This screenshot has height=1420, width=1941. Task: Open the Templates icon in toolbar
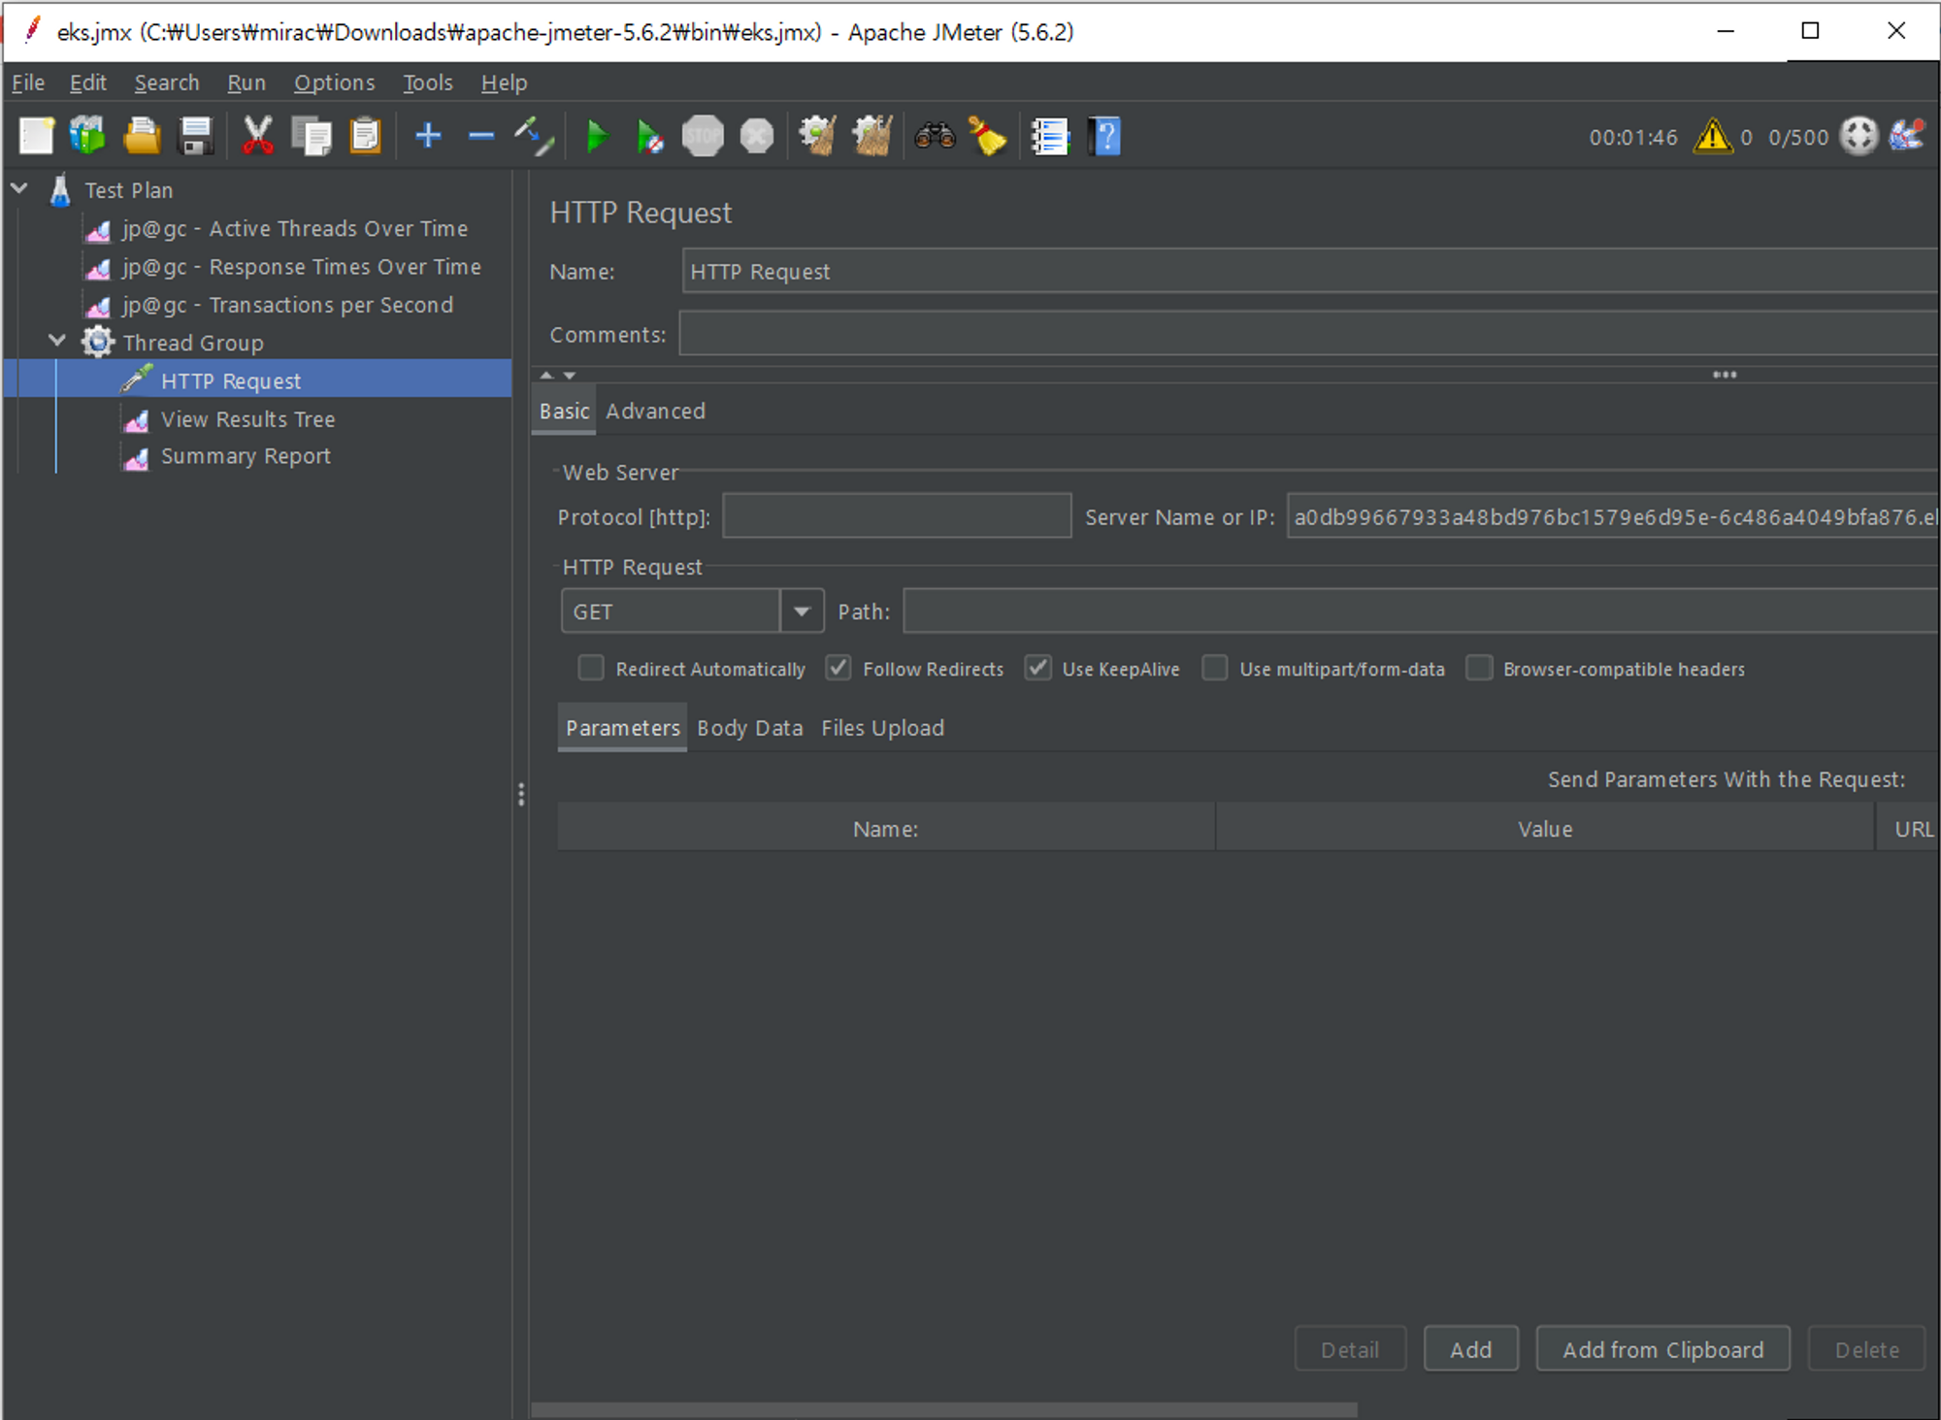(x=88, y=136)
